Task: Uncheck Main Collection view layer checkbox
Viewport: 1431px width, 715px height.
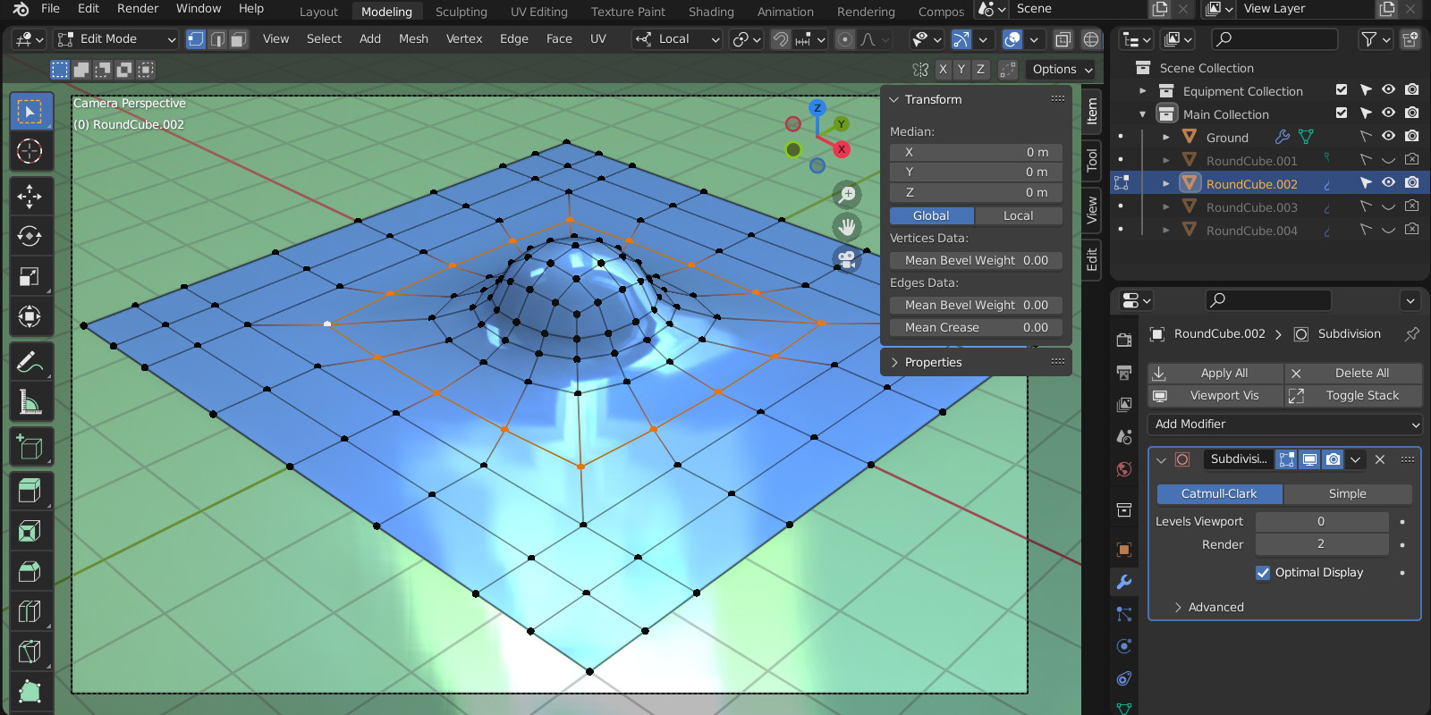Action: (x=1342, y=114)
